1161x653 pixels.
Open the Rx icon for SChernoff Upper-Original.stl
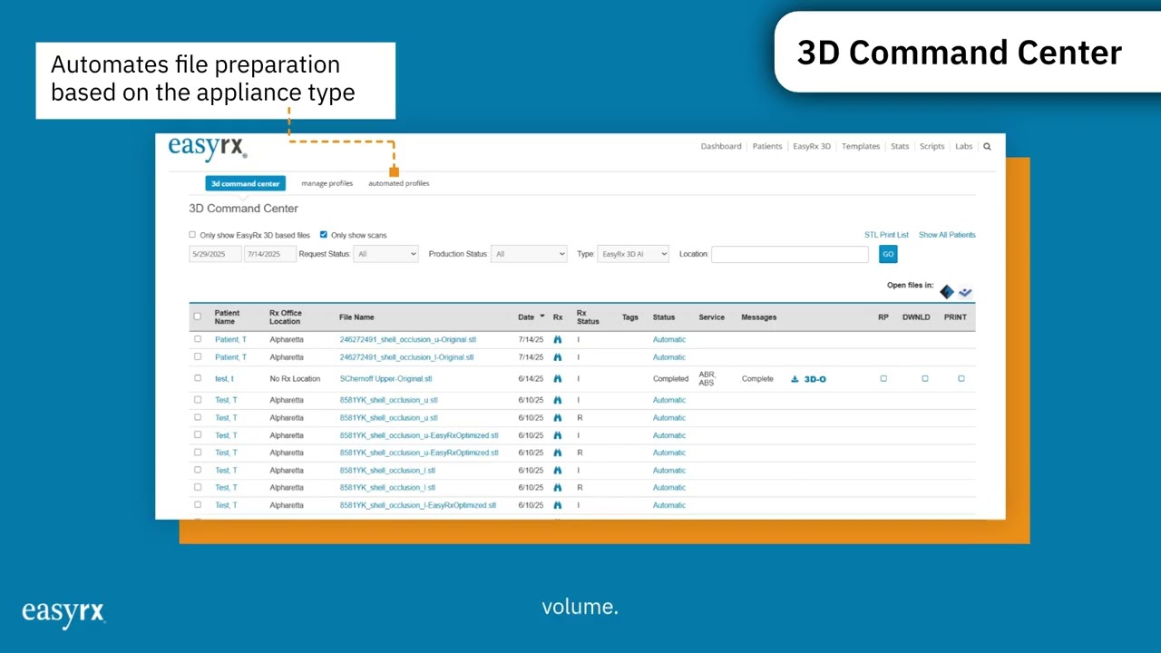[x=558, y=379]
